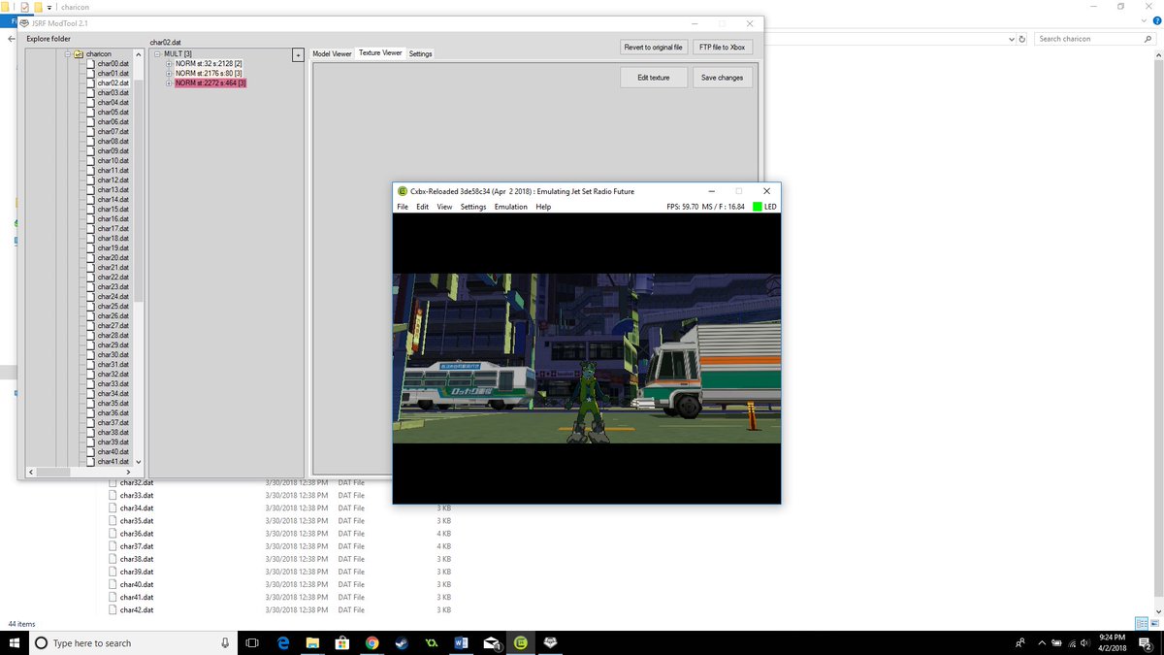Image resolution: width=1164 pixels, height=655 pixels.
Task: Select char41.dat in the folder tree
Action: point(113,462)
